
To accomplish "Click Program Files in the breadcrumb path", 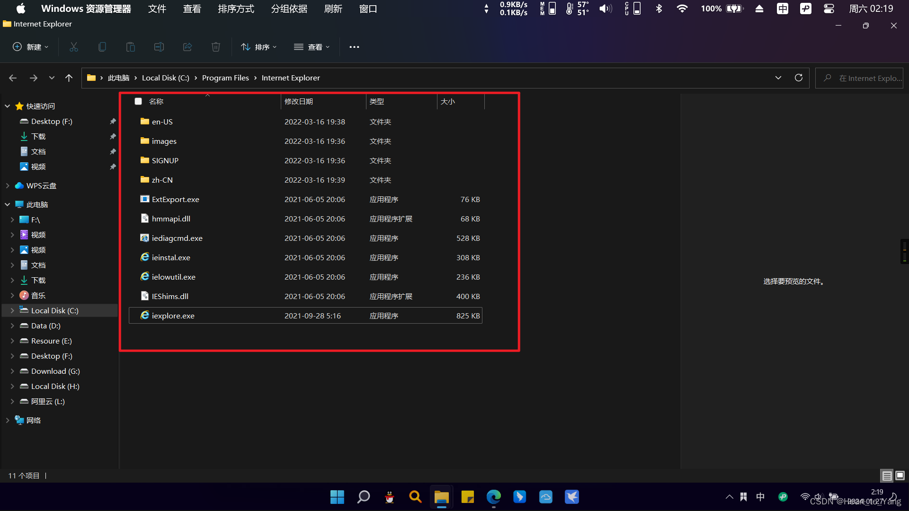I will [225, 78].
